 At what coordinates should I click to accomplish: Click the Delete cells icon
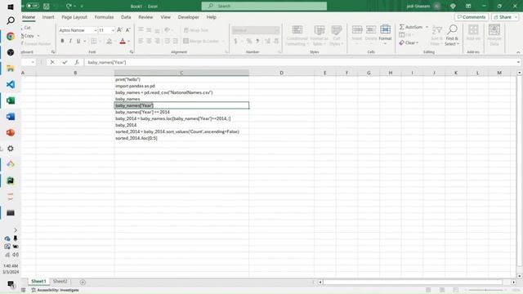coord(371,29)
